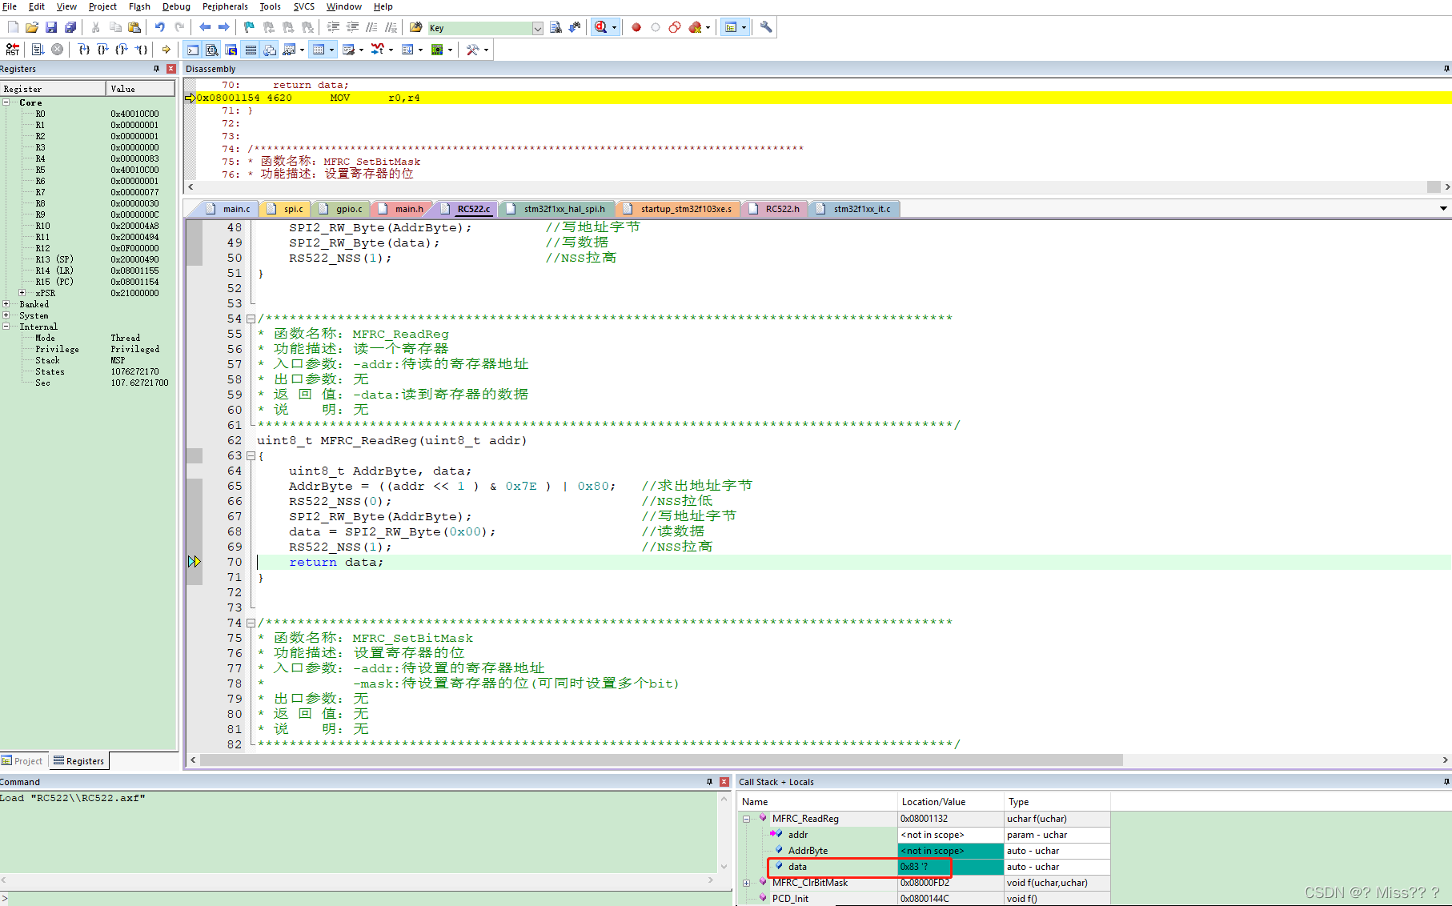This screenshot has width=1452, height=906.
Task: Open the Window menu
Action: tap(343, 6)
